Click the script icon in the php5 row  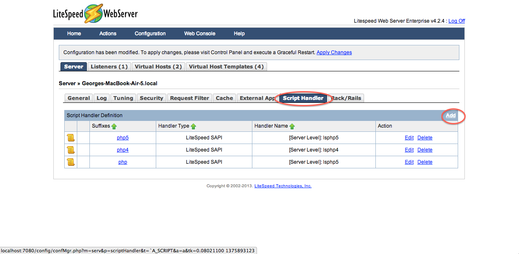coord(71,138)
